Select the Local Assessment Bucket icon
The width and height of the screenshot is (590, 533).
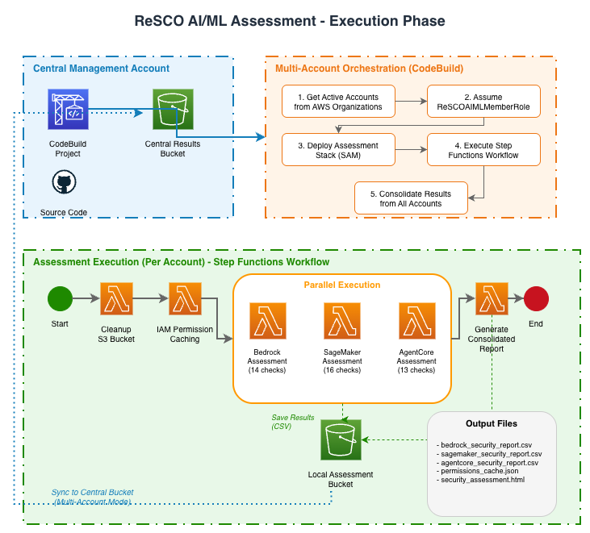(x=341, y=439)
